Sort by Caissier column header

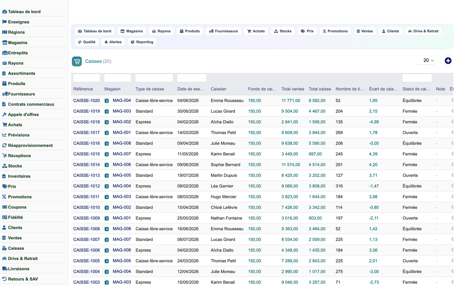(x=218, y=89)
